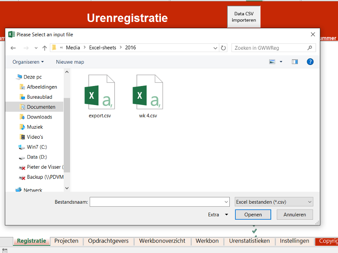The width and height of the screenshot is (338, 253).
Task: Select the export.csv file icon
Action: pos(100,92)
